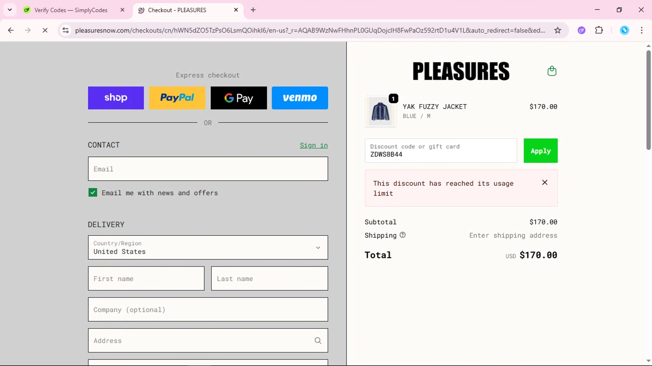The image size is (652, 366).
Task: Click the scrollbar down arrow
Action: pos(648,361)
